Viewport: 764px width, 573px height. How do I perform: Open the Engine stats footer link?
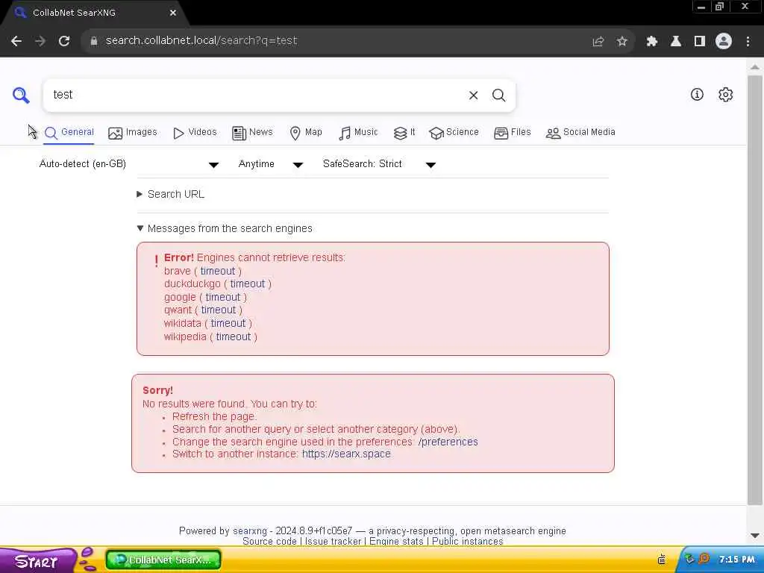(x=396, y=542)
